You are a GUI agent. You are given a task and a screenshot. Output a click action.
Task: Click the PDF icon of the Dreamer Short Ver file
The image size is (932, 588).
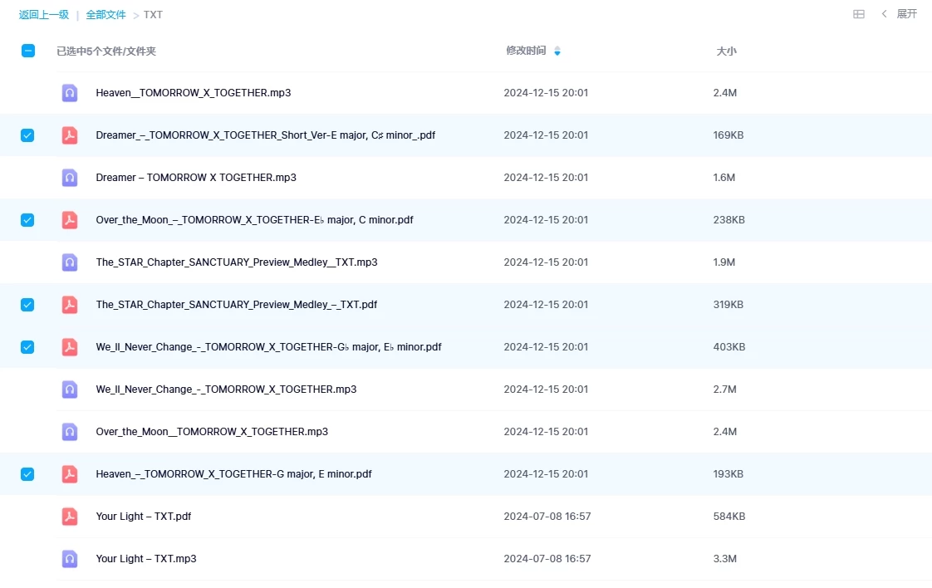[70, 135]
